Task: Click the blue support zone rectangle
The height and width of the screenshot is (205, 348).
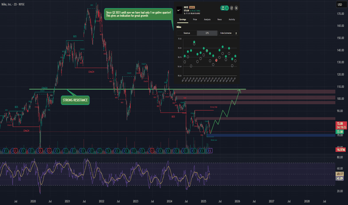Action: pos(271,135)
